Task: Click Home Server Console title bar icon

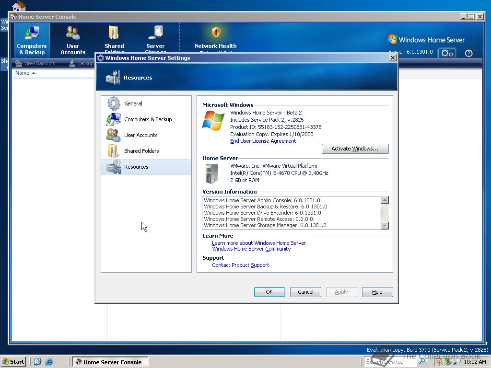Action: click(x=14, y=17)
